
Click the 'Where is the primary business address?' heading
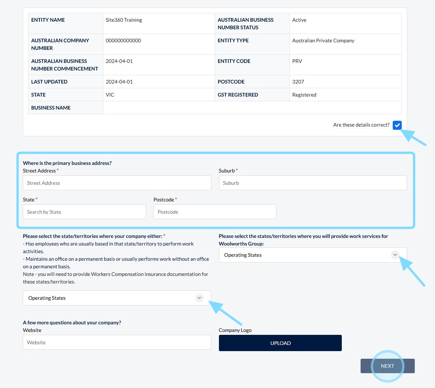pos(67,163)
